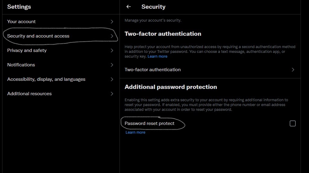Click the Settings heading

point(19,7)
